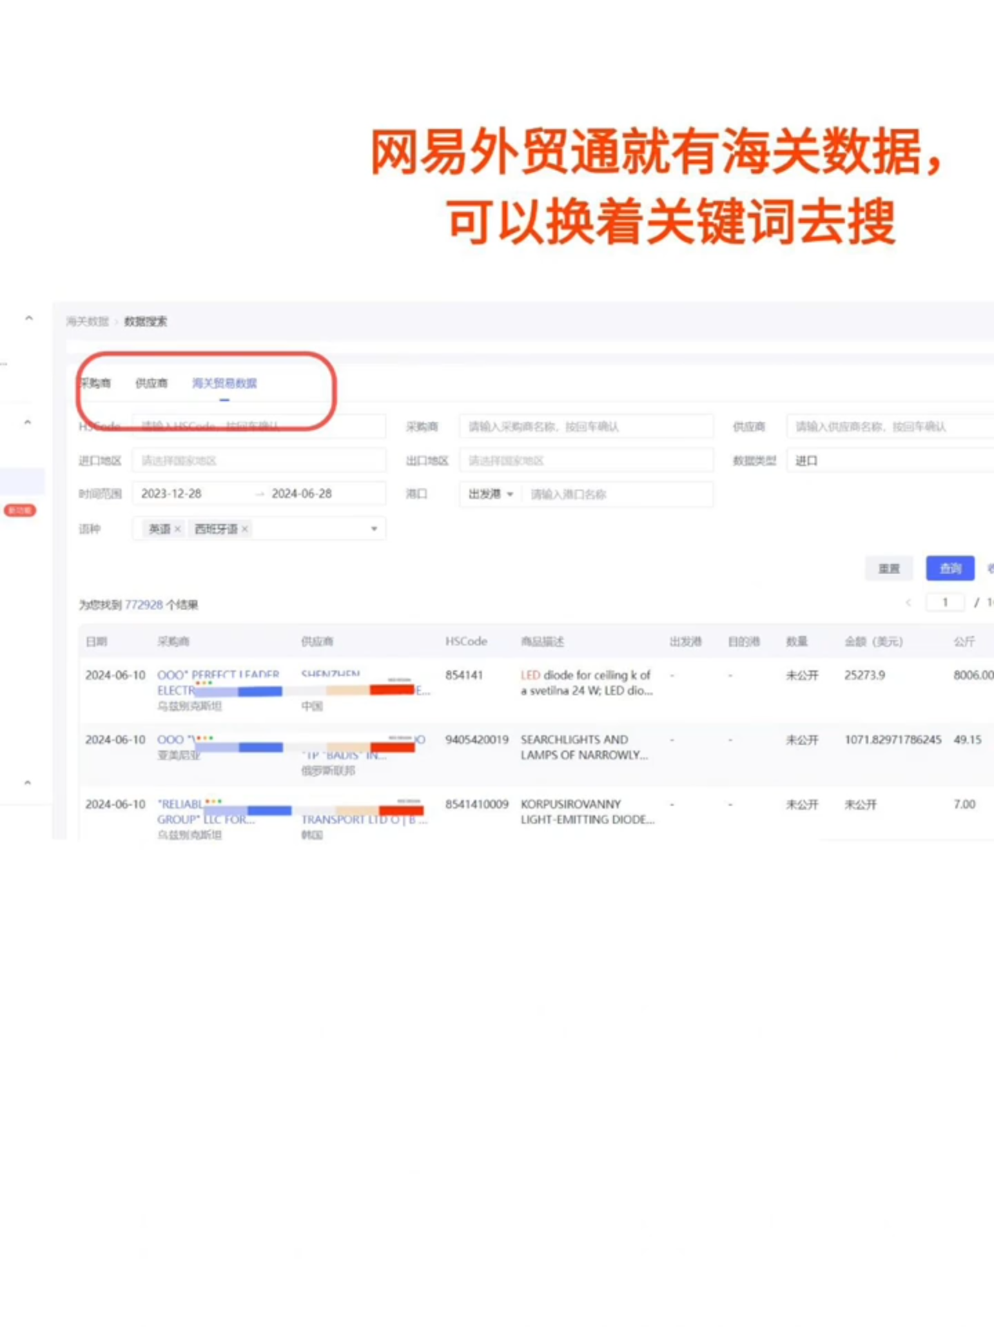The width and height of the screenshot is (994, 1327).
Task: Collapse the lowest left sidebar section chevron
Action: coord(28,783)
